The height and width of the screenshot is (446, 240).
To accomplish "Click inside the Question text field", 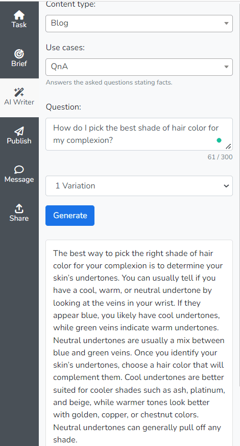I will click(x=139, y=134).
